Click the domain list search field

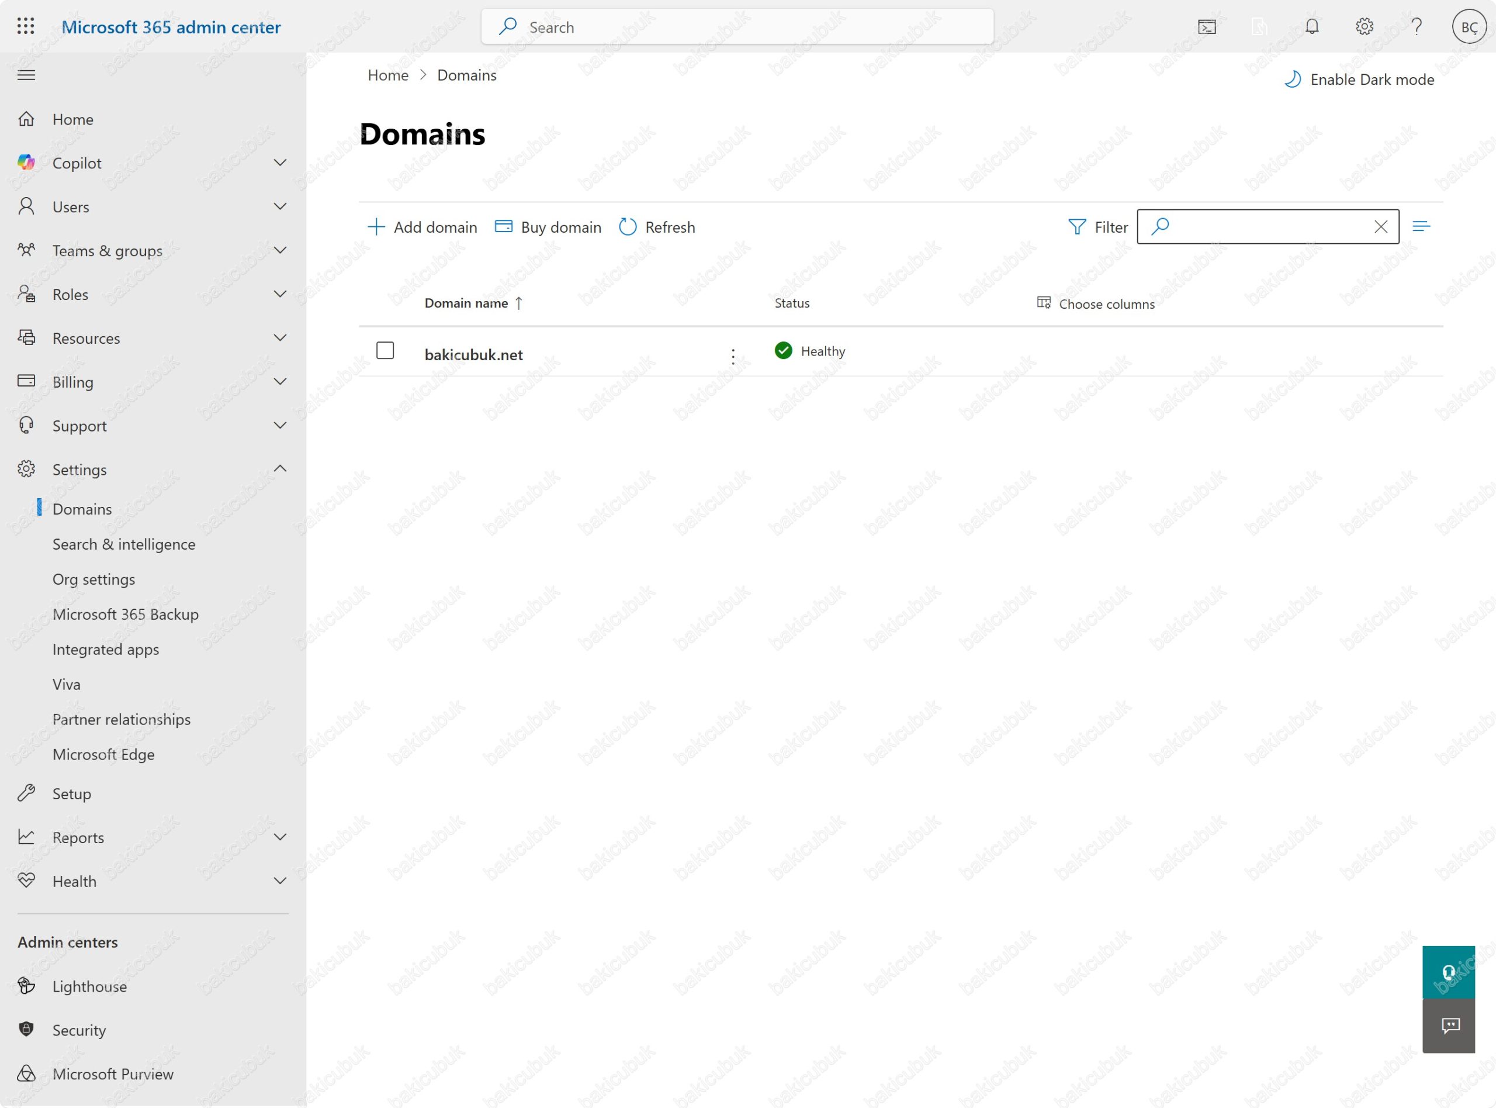(x=1267, y=227)
